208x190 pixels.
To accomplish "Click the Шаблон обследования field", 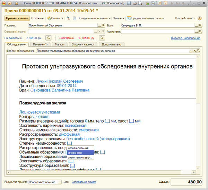I will (112, 51).
